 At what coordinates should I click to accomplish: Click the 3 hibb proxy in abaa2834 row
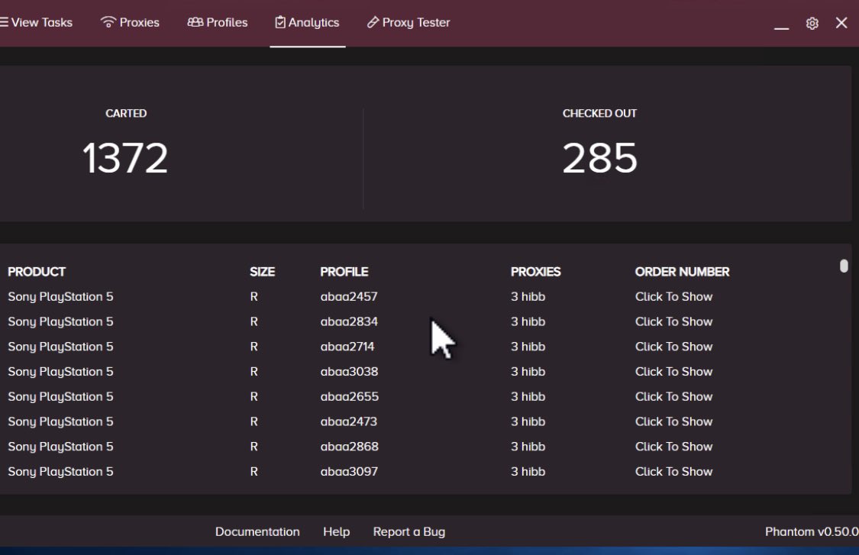[x=528, y=321]
